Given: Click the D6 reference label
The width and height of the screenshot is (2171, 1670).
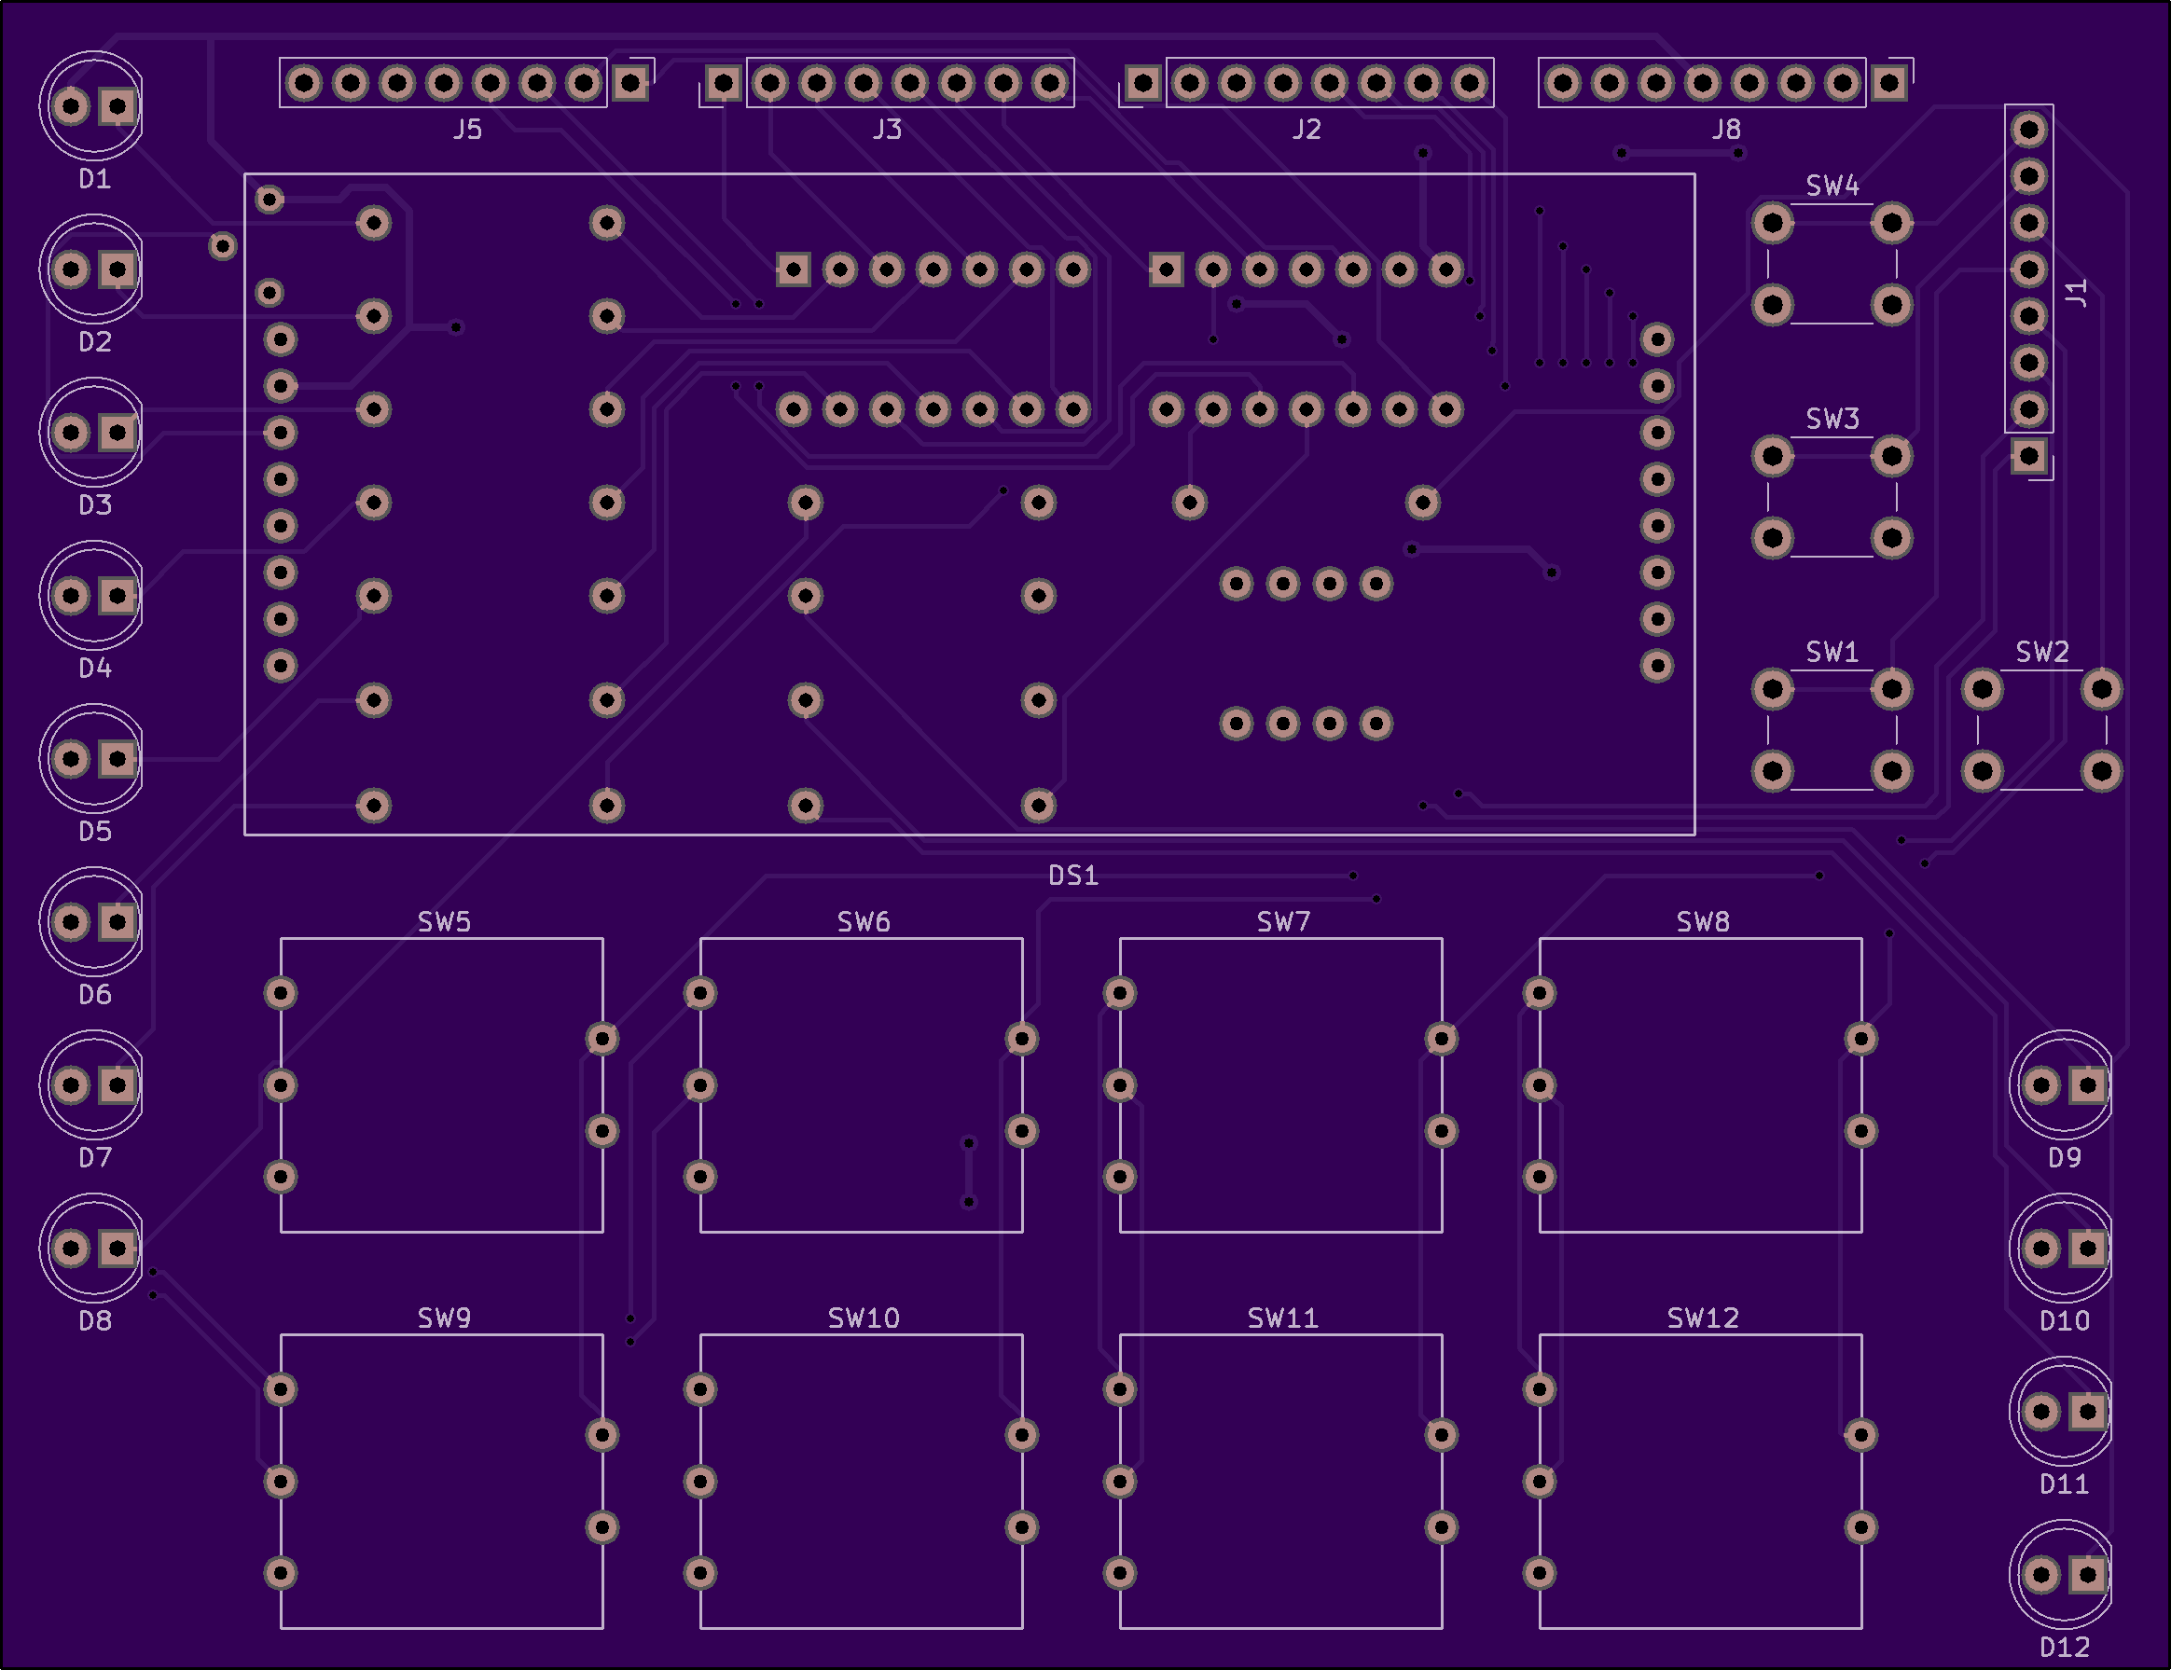Looking at the screenshot, I should (94, 994).
